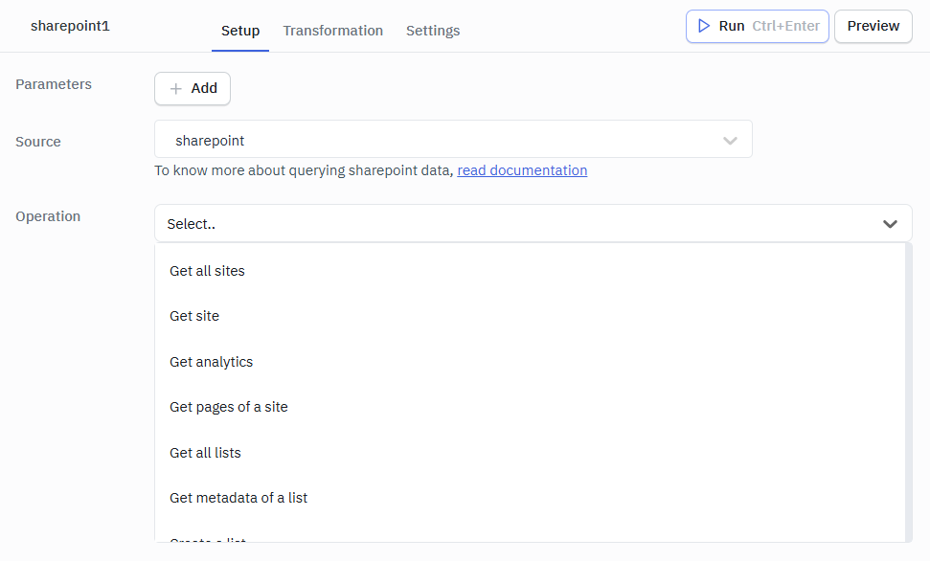Click the sharepoint1 query name
The image size is (930, 561).
tap(70, 26)
